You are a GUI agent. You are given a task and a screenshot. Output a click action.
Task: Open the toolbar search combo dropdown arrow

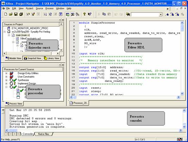(160, 15)
